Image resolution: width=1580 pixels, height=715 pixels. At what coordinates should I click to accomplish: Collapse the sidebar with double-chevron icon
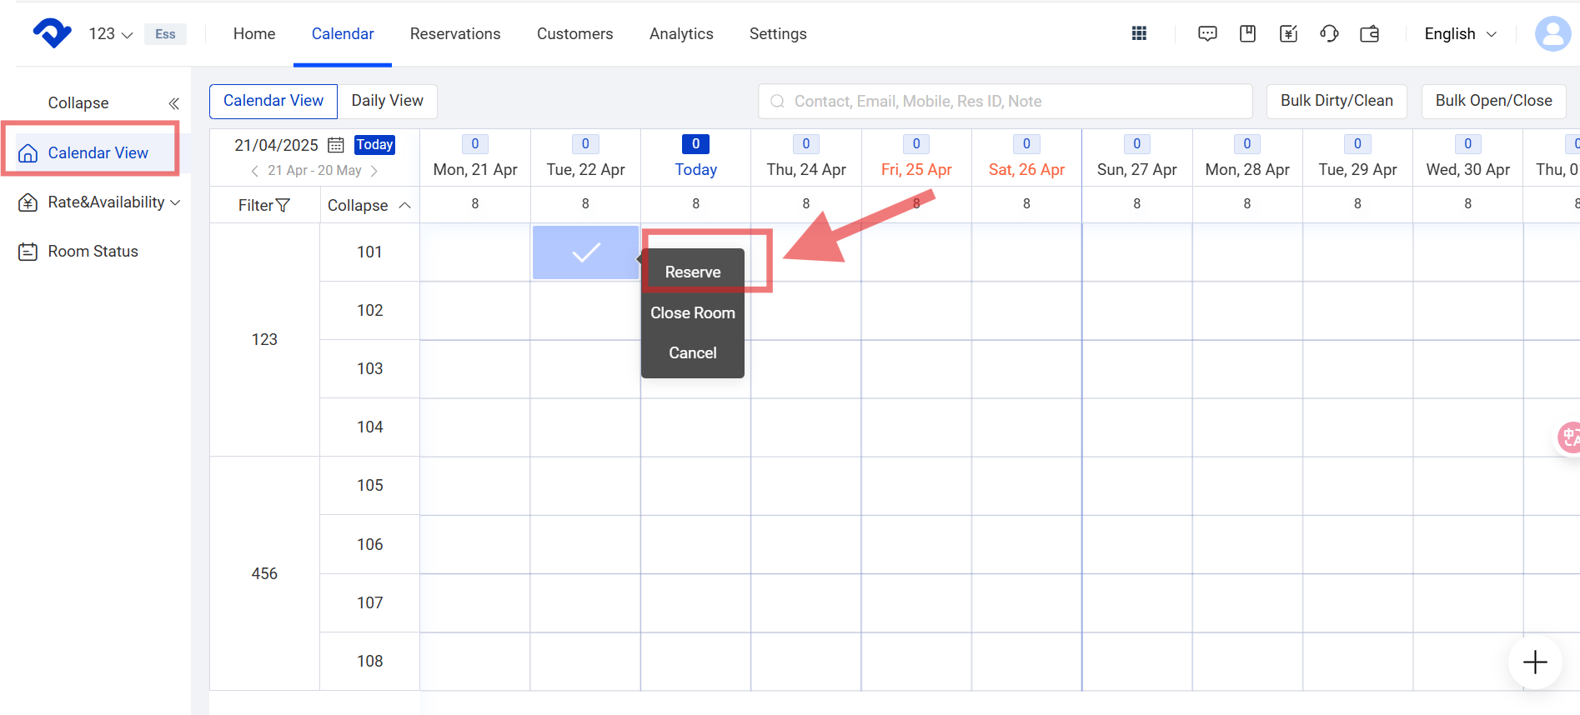point(173,103)
